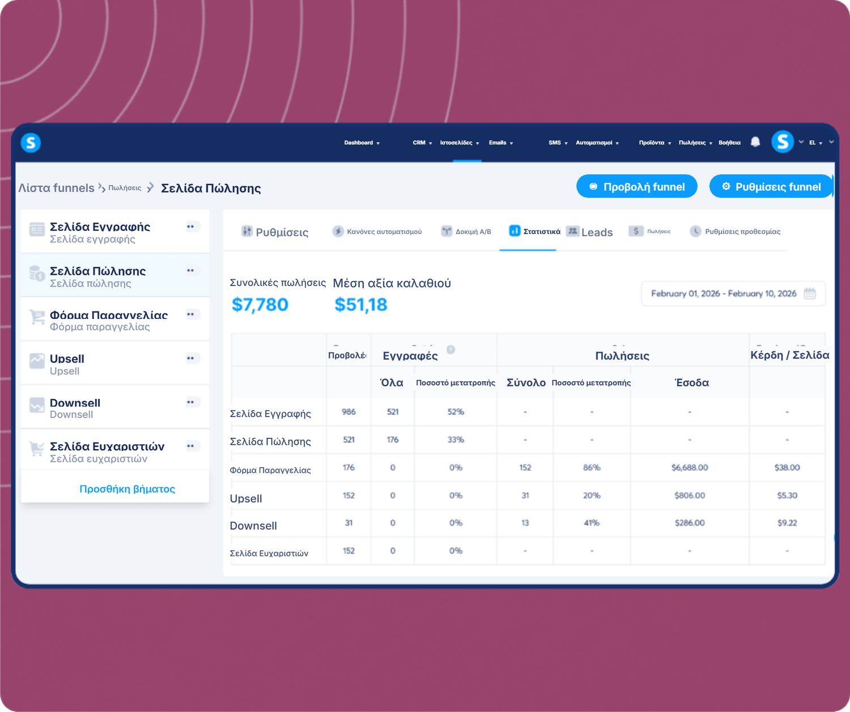The height and width of the screenshot is (712, 850).
Task: Switch to the Κανόνες αυτοματισμού tab
Action: [377, 232]
